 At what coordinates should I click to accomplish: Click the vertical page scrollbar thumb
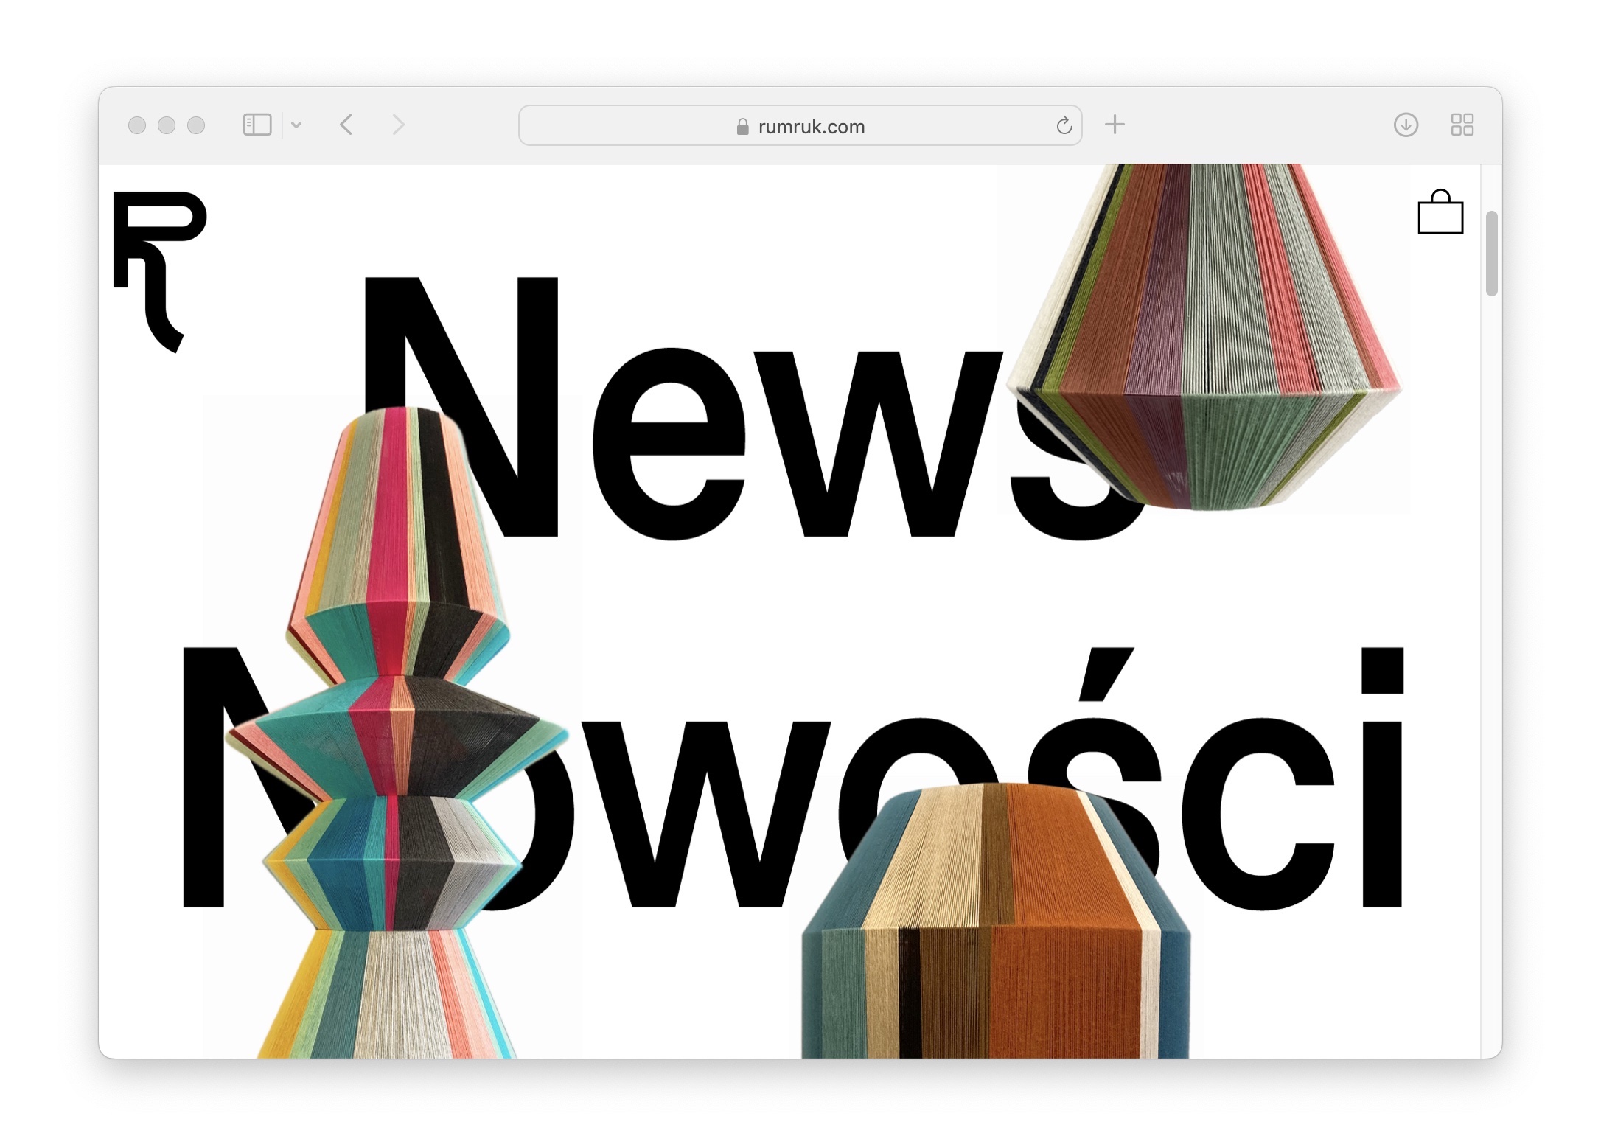tap(1491, 254)
